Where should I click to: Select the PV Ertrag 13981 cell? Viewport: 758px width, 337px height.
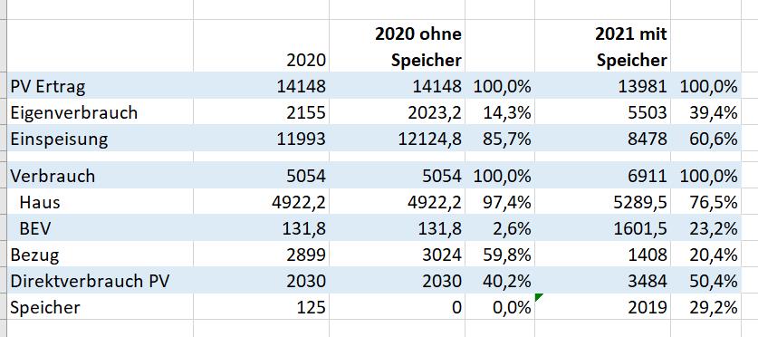pyautogui.click(x=603, y=86)
